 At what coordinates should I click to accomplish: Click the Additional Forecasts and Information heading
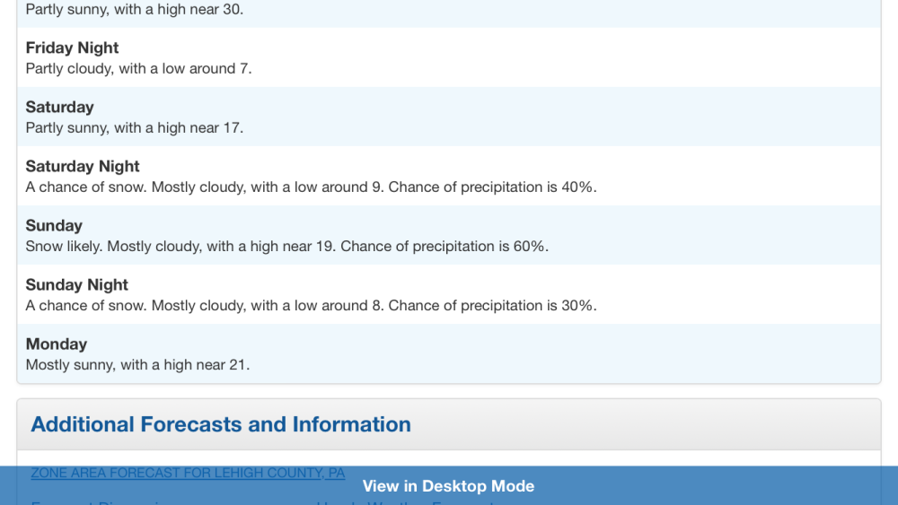click(x=221, y=424)
